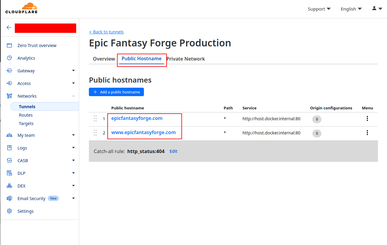Grab the drag handle of hostname row 1
Image resolution: width=387 pixels, height=245 pixels.
[x=95, y=118]
